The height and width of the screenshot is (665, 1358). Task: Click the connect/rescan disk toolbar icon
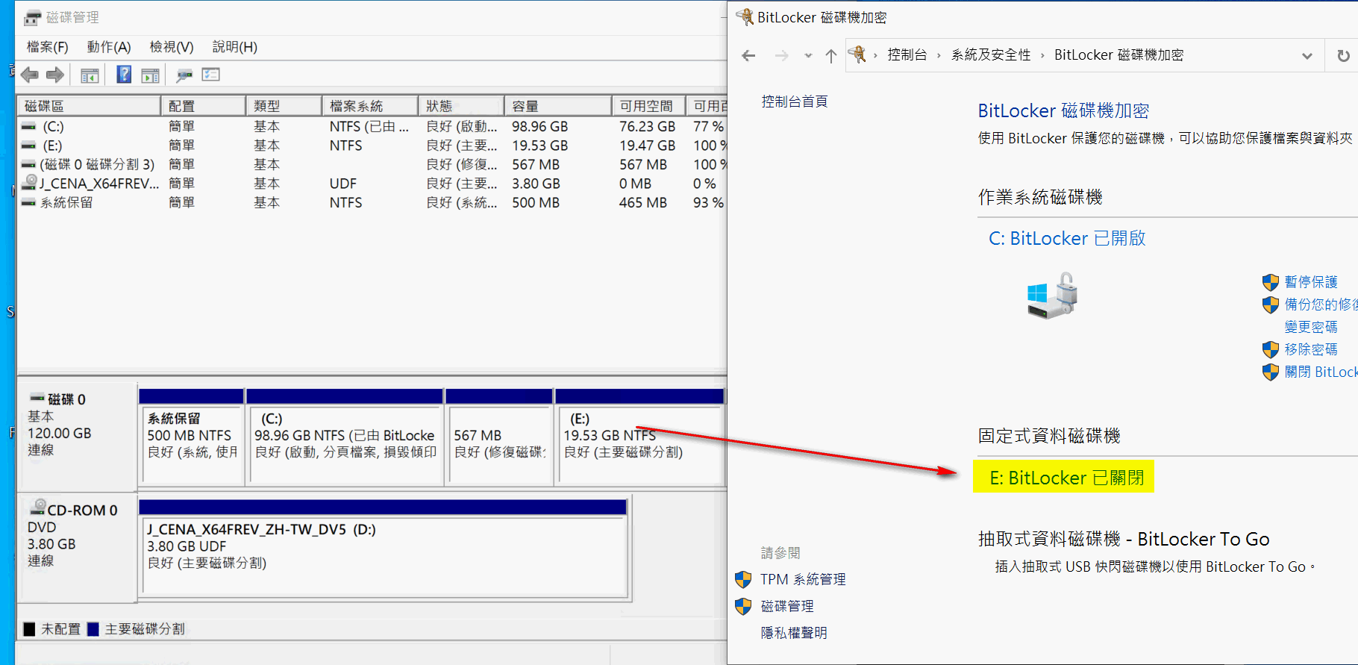(184, 75)
